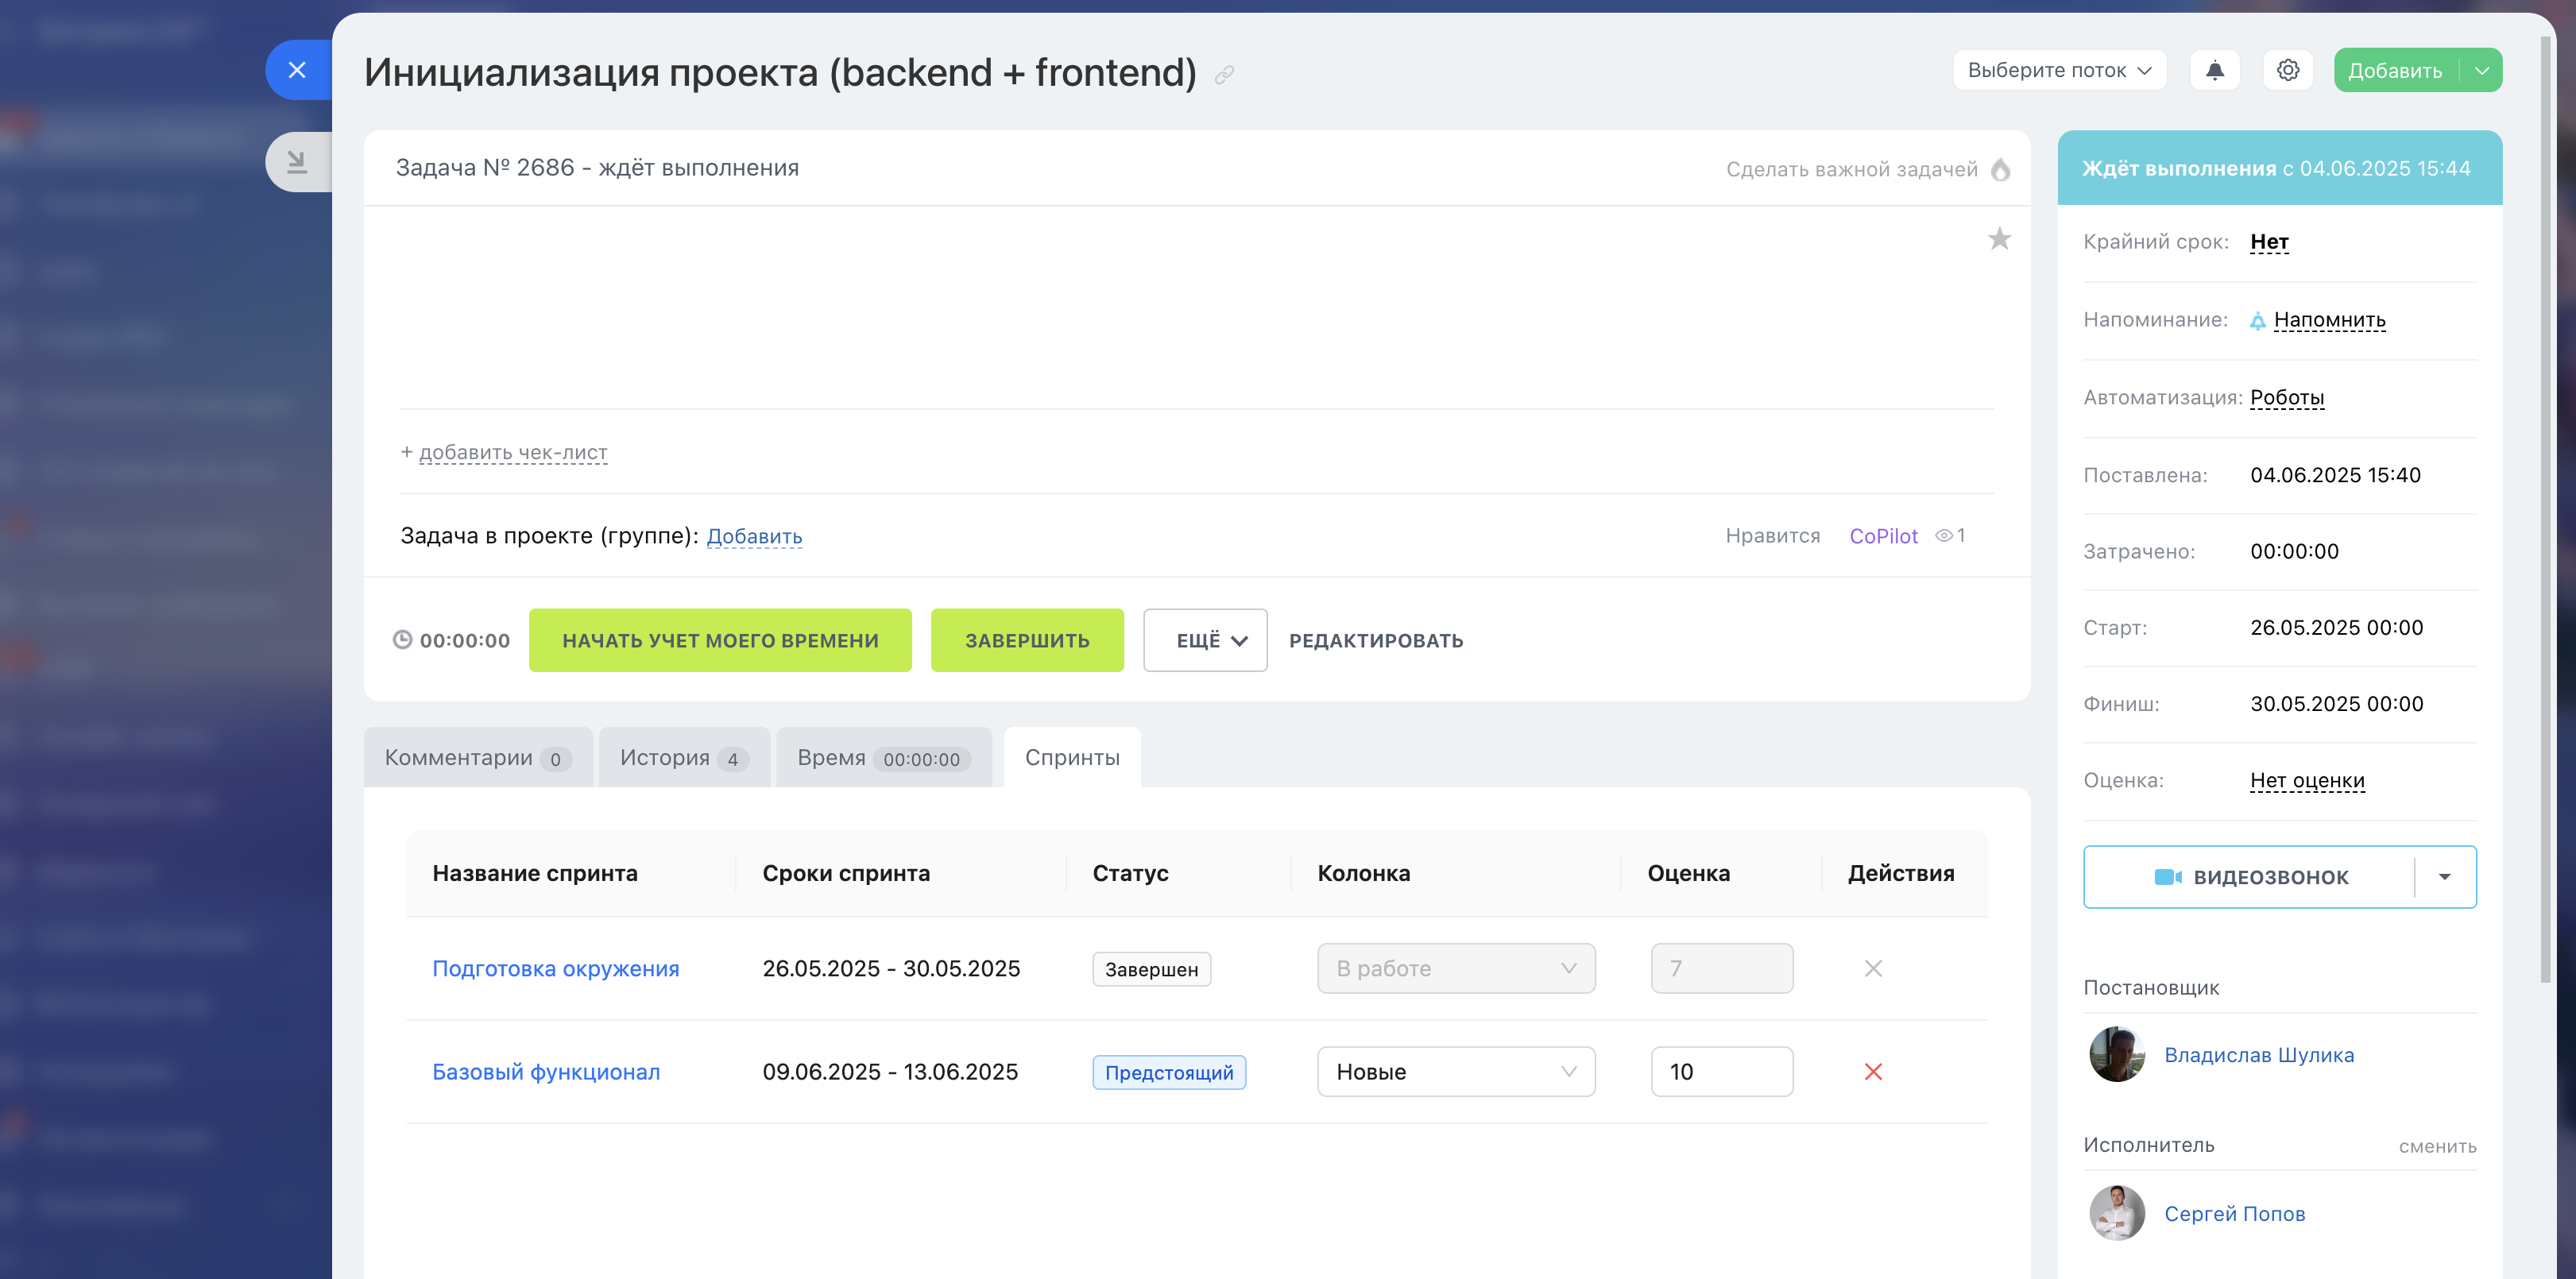The width and height of the screenshot is (2576, 1279).
Task: Click the timer clock icon
Action: coord(402,640)
